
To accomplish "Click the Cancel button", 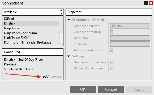I will pos(111,89).
